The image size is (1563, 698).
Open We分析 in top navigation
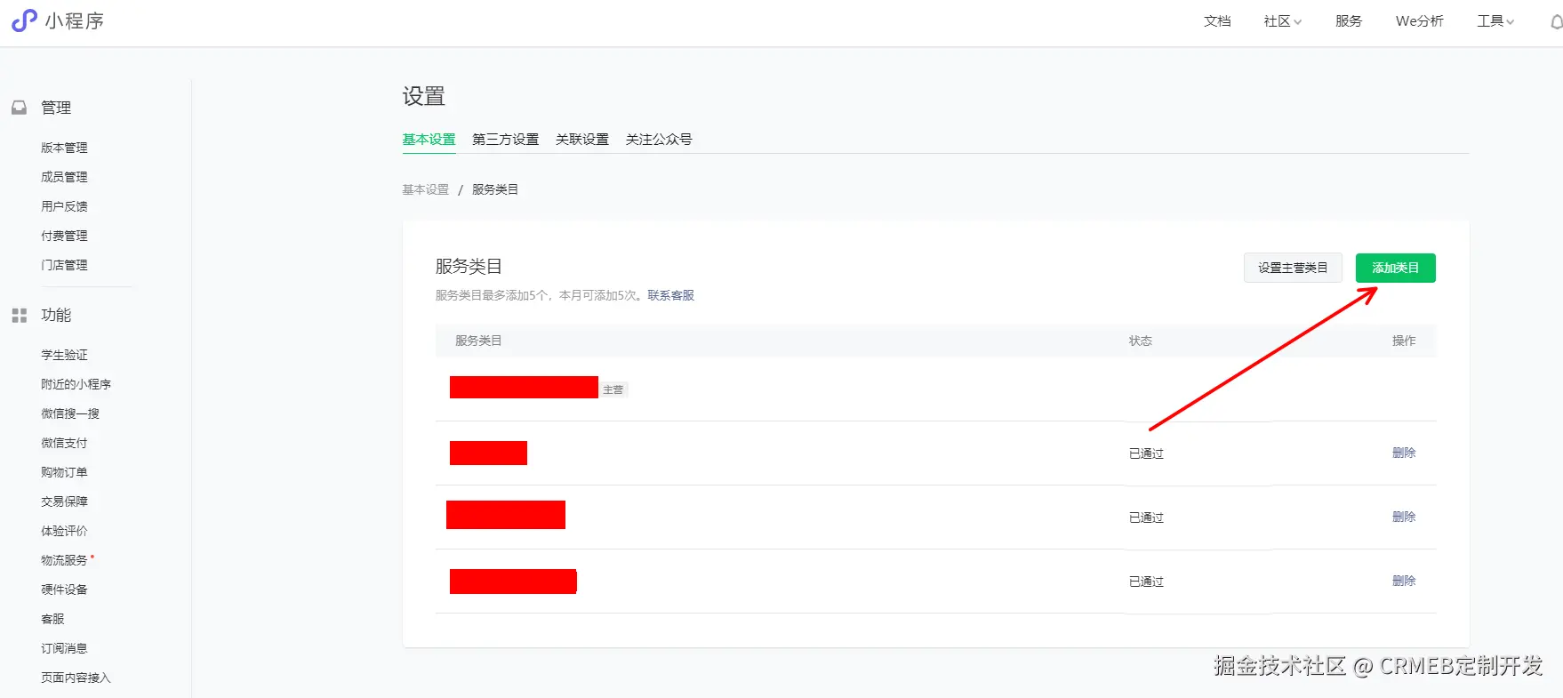click(x=1420, y=21)
